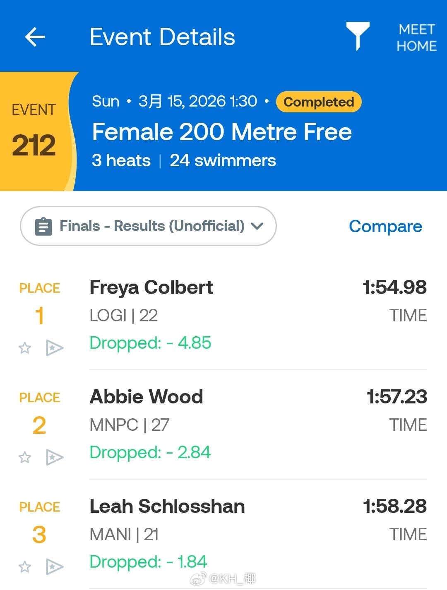Tap the back arrow icon
The width and height of the screenshot is (447, 590).
(x=35, y=37)
